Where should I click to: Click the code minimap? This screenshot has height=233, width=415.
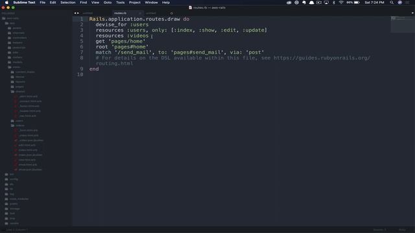tap(402, 25)
